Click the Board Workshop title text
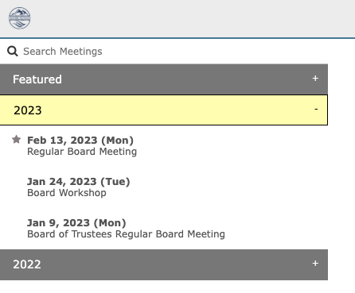355x293 pixels. pyautogui.click(x=67, y=193)
